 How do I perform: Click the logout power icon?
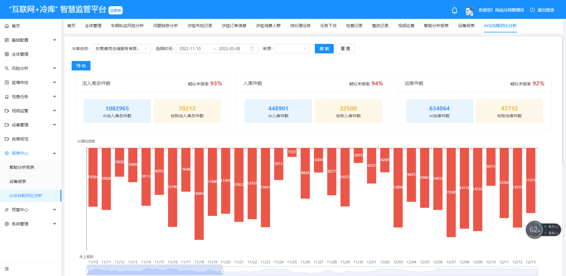[532, 10]
